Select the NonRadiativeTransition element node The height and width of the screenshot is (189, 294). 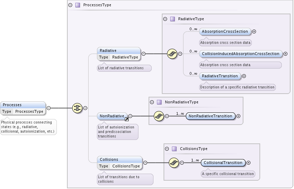point(210,116)
